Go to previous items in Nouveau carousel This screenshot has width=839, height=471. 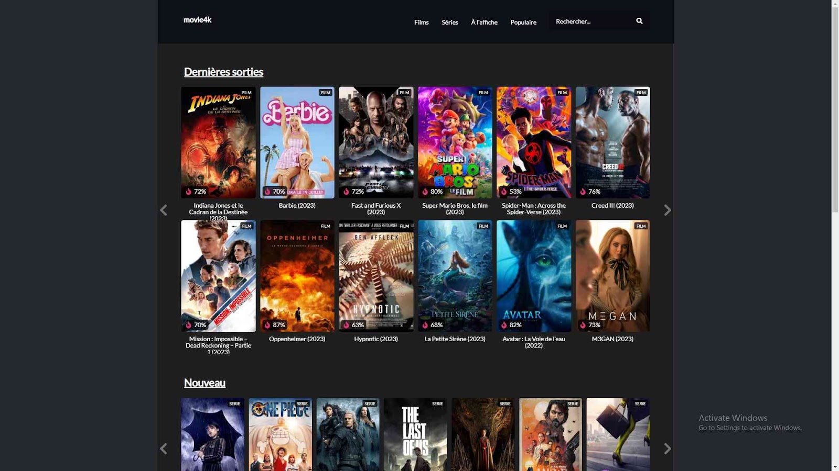click(164, 448)
